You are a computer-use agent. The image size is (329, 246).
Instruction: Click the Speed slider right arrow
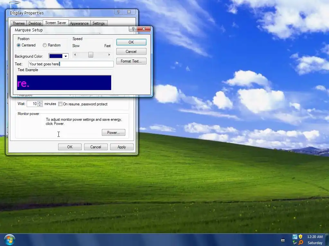point(109,54)
